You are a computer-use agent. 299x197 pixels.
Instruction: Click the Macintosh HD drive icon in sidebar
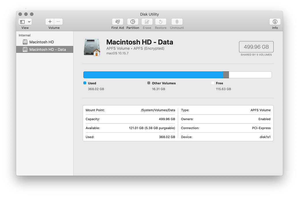(x=25, y=42)
